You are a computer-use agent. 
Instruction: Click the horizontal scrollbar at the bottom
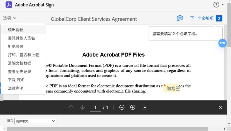click(x=107, y=129)
